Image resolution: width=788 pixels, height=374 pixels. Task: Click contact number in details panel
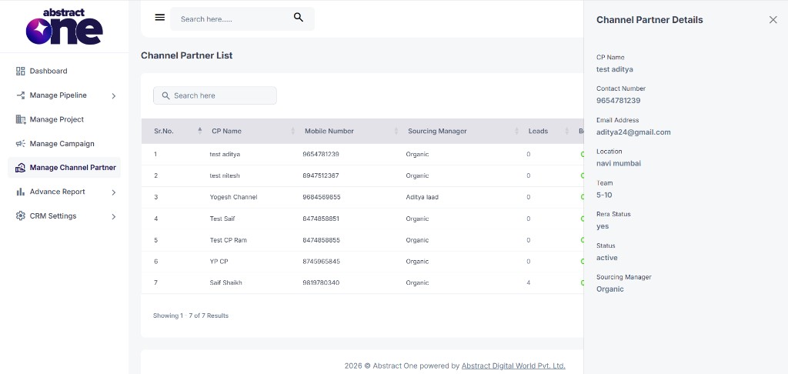618,101
